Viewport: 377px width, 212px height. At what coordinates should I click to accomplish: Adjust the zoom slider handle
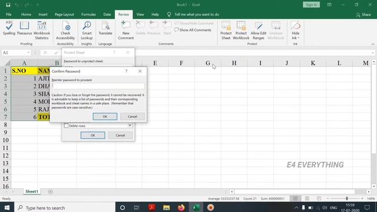(x=347, y=198)
